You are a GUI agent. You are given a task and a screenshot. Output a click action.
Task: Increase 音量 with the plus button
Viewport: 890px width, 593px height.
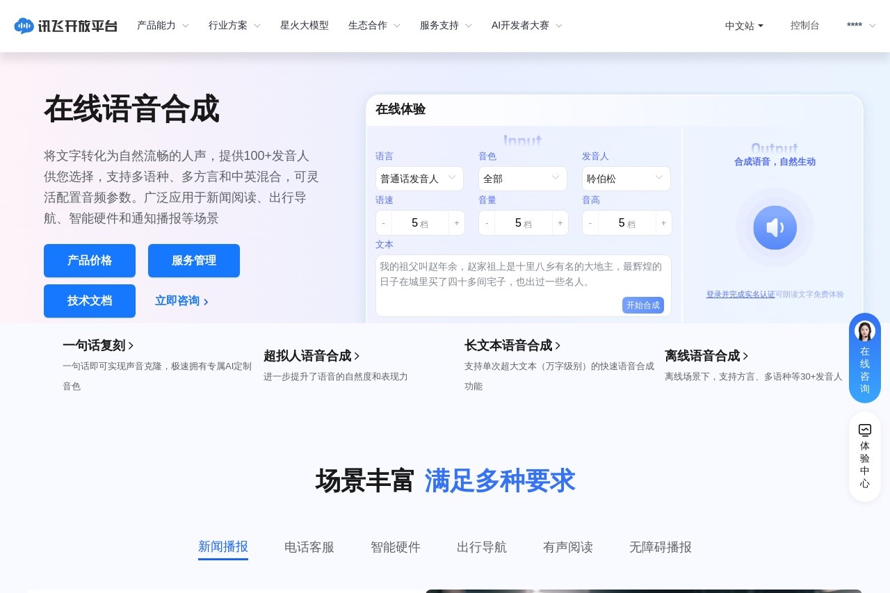(560, 223)
